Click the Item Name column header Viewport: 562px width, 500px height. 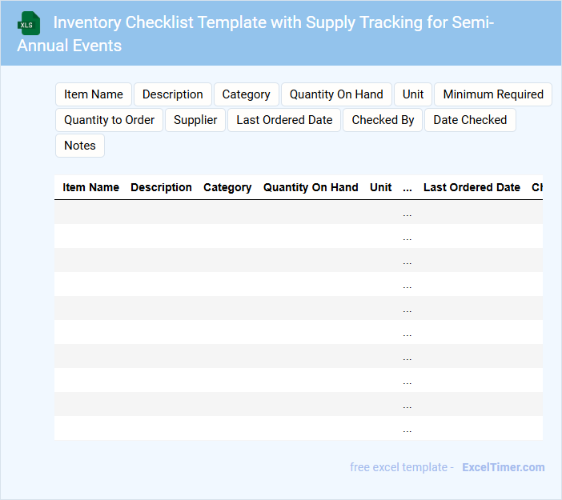(x=91, y=187)
